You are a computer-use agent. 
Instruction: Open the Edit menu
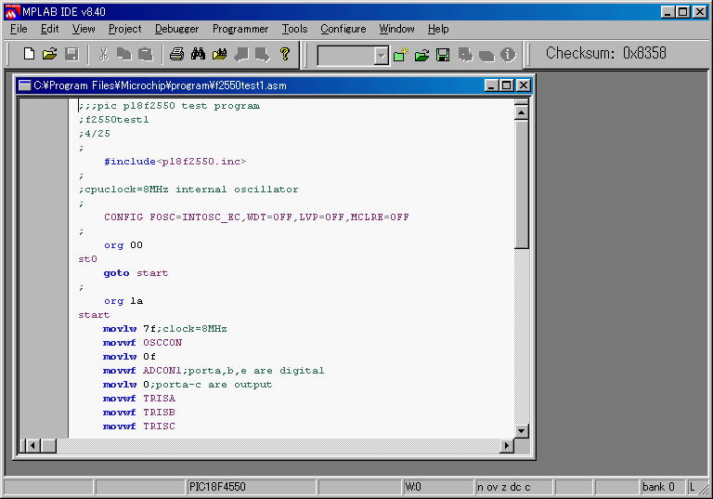(x=49, y=29)
